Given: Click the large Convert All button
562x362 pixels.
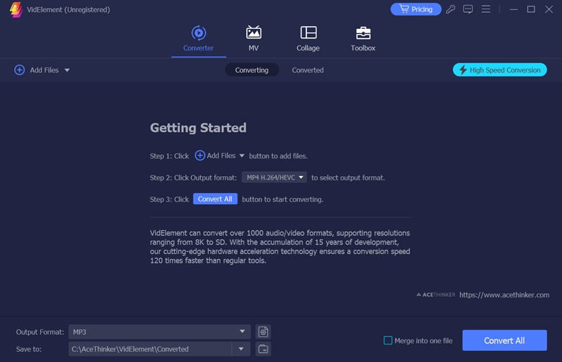Looking at the screenshot, I should (504, 340).
